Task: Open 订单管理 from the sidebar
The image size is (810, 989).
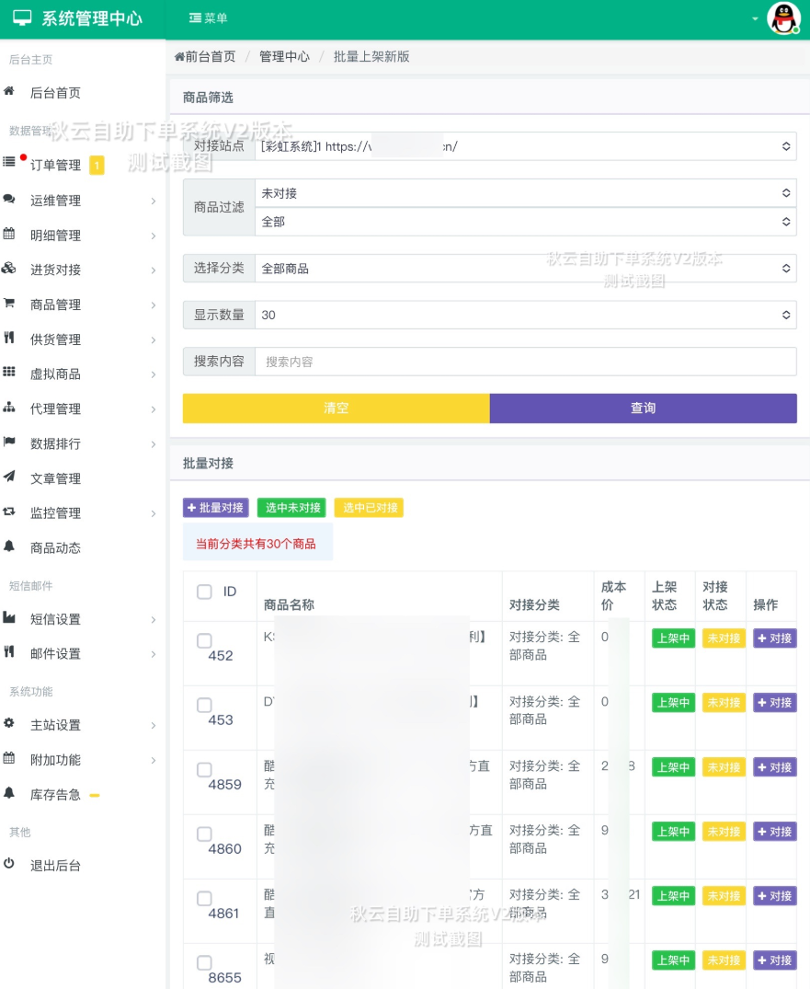Action: [55, 166]
